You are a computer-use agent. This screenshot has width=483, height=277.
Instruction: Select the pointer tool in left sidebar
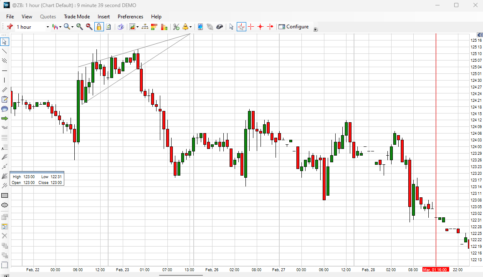point(5,42)
